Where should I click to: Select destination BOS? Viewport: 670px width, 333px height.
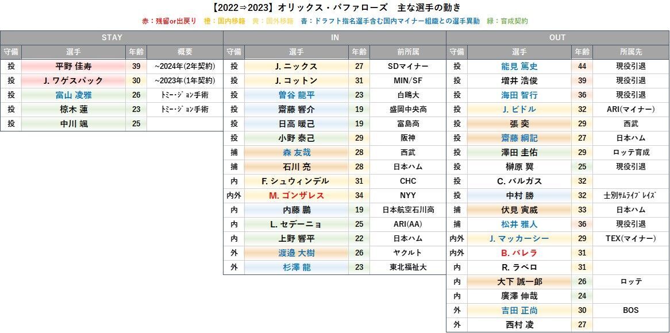tap(631, 311)
